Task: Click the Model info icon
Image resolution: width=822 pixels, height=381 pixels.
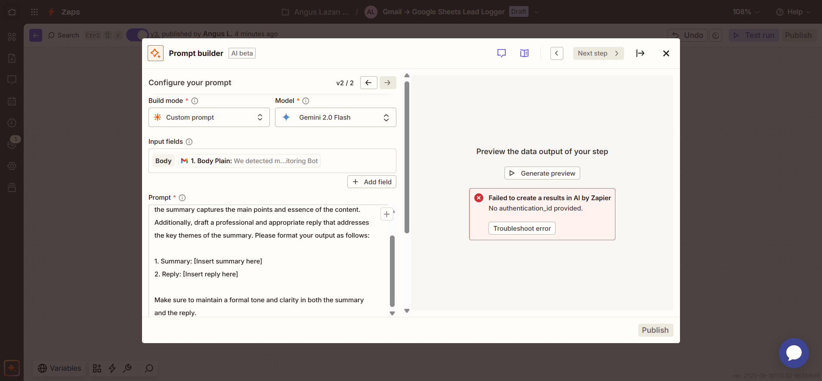Action: click(306, 101)
